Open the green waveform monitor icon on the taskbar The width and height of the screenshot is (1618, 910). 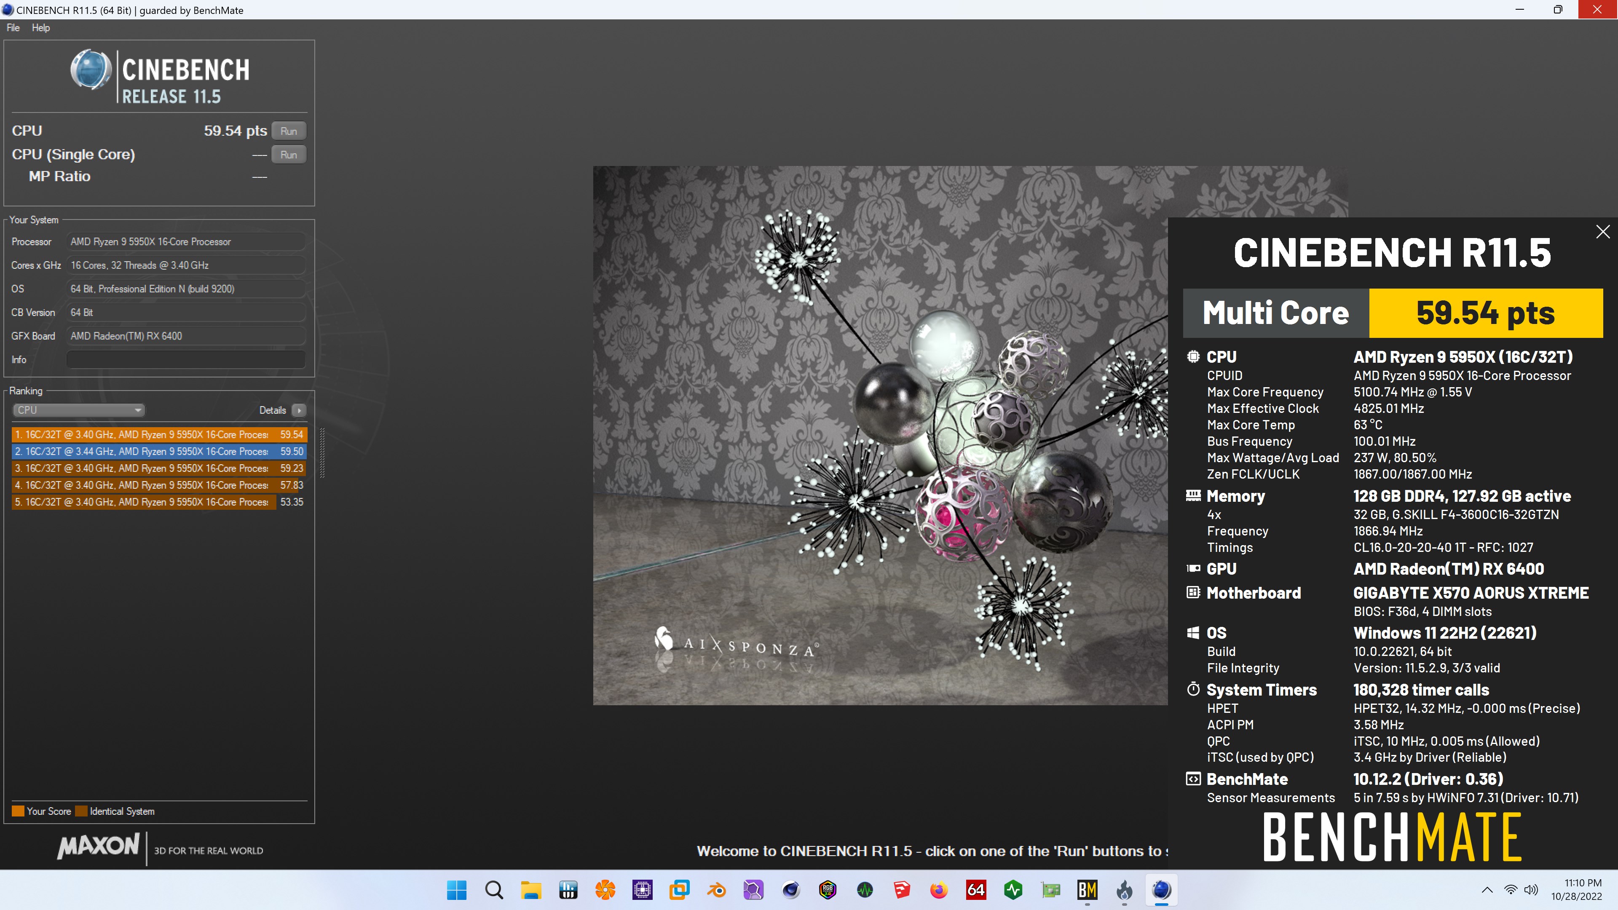[x=864, y=889]
